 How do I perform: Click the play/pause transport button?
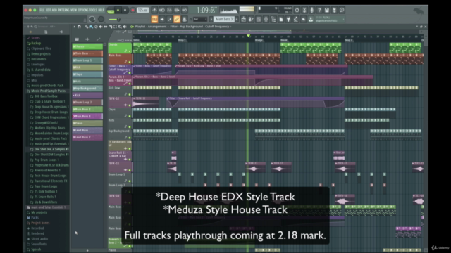118,11
